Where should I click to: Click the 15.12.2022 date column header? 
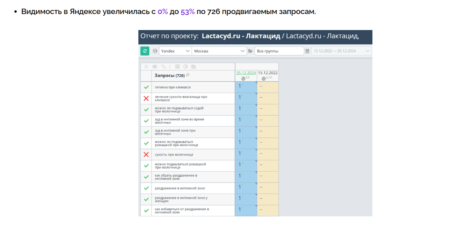pos(268,73)
